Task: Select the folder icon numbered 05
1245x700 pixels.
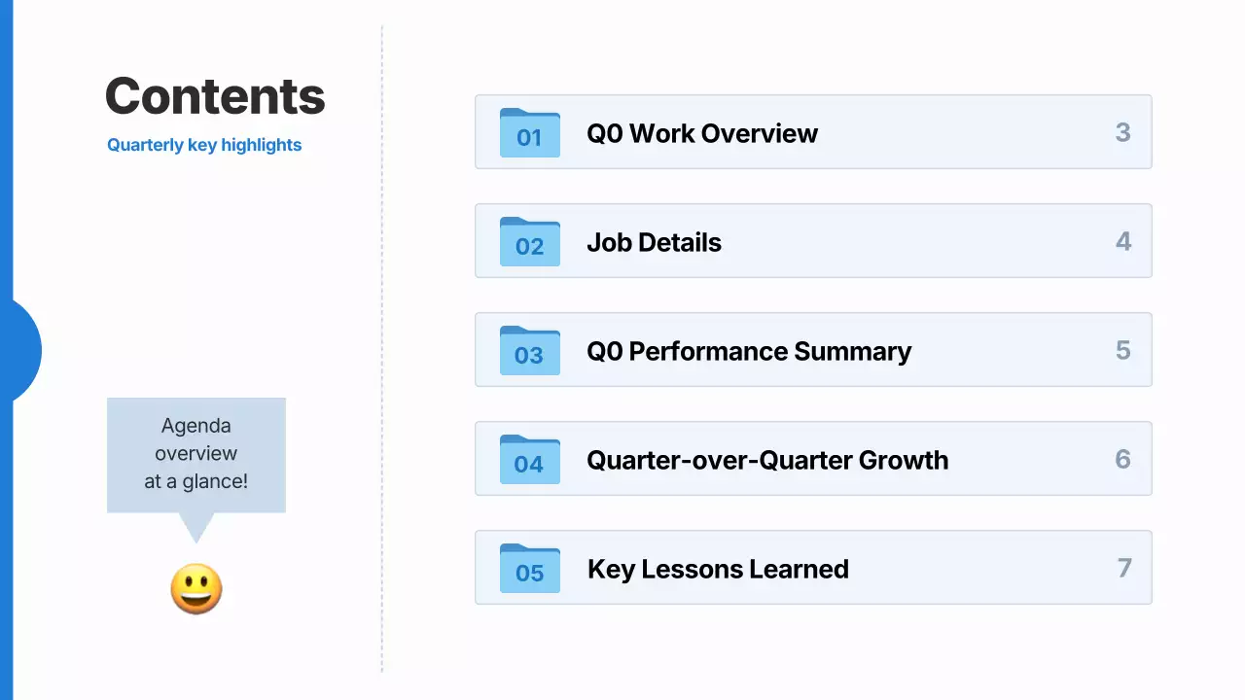Action: (x=529, y=569)
